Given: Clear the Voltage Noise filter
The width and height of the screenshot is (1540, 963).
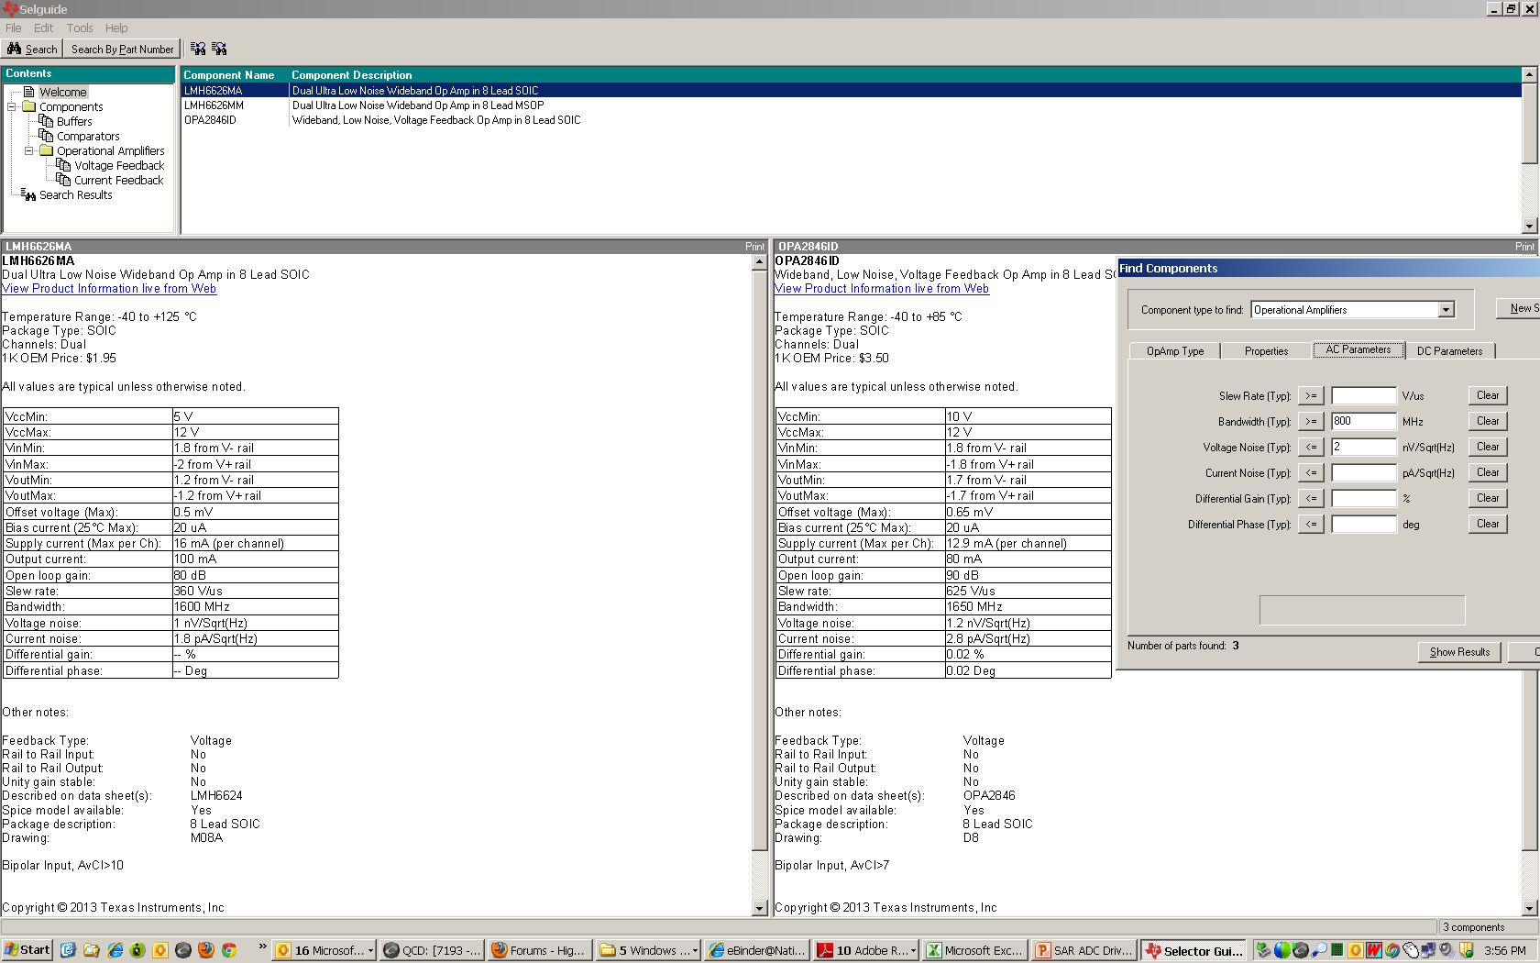Looking at the screenshot, I should pyautogui.click(x=1488, y=447).
